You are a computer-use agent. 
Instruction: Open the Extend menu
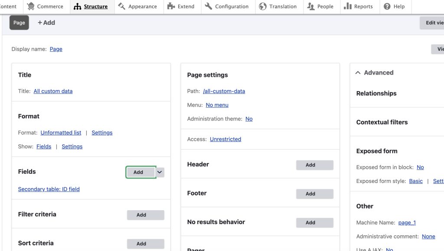(x=183, y=7)
